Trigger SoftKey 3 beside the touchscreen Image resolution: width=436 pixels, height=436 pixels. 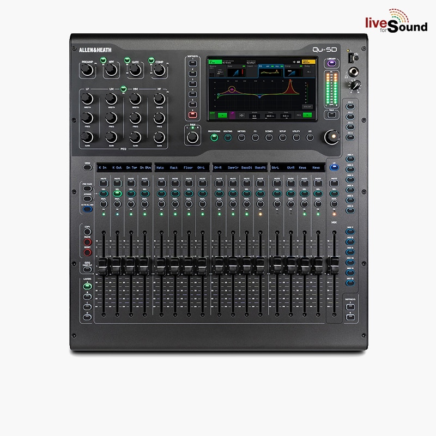192,84
